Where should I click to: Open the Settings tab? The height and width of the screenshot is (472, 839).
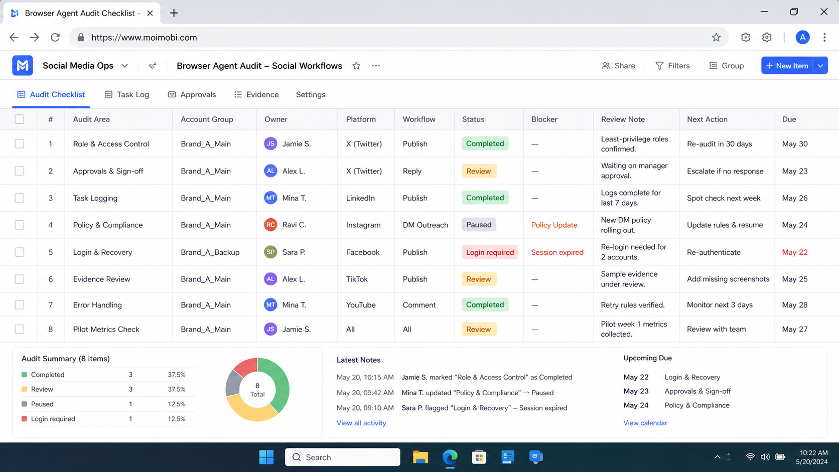311,94
